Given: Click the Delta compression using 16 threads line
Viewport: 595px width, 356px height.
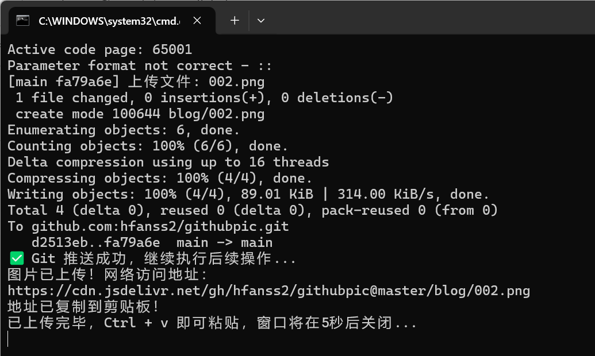Looking at the screenshot, I should coord(168,162).
